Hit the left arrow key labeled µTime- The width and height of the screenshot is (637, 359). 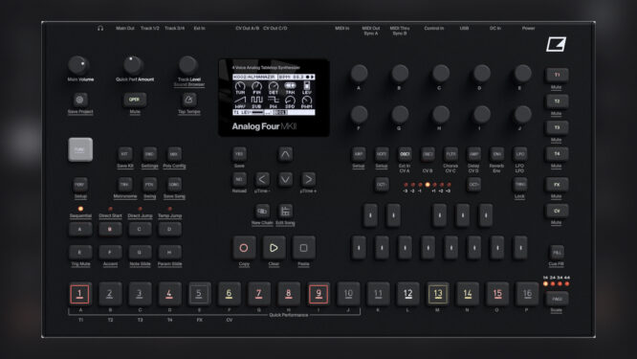pos(262,179)
